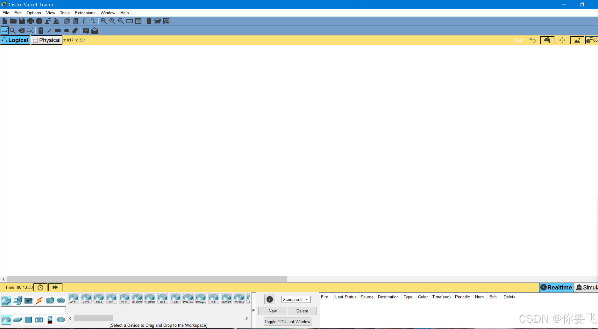
Task: Create a new file from toolbar
Action: tap(5, 21)
